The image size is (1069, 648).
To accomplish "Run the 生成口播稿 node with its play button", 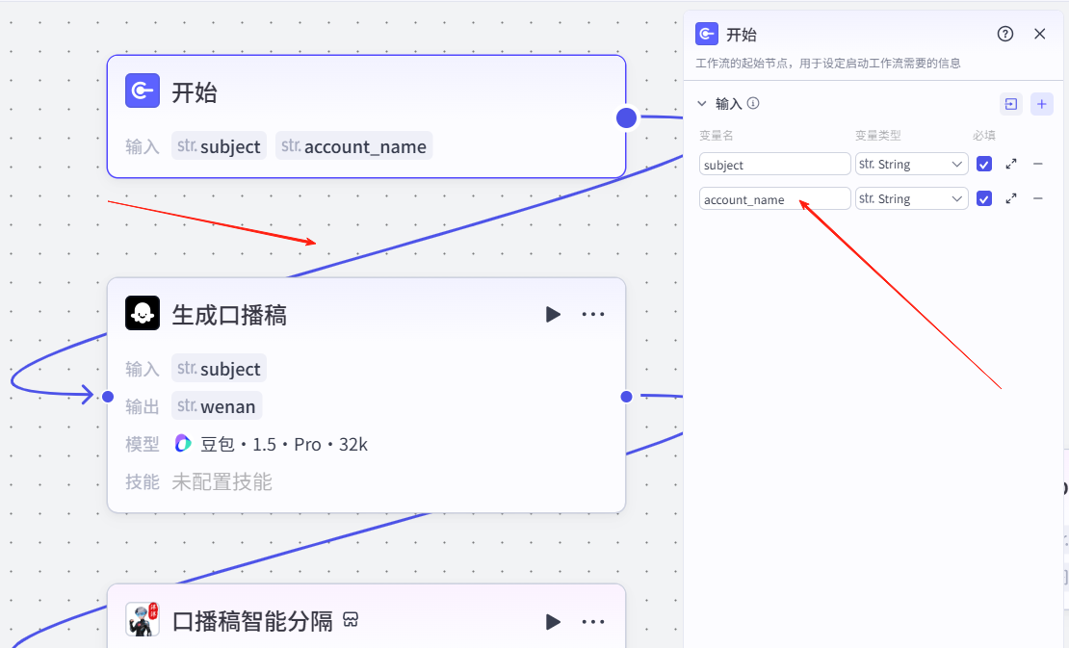I will (553, 315).
